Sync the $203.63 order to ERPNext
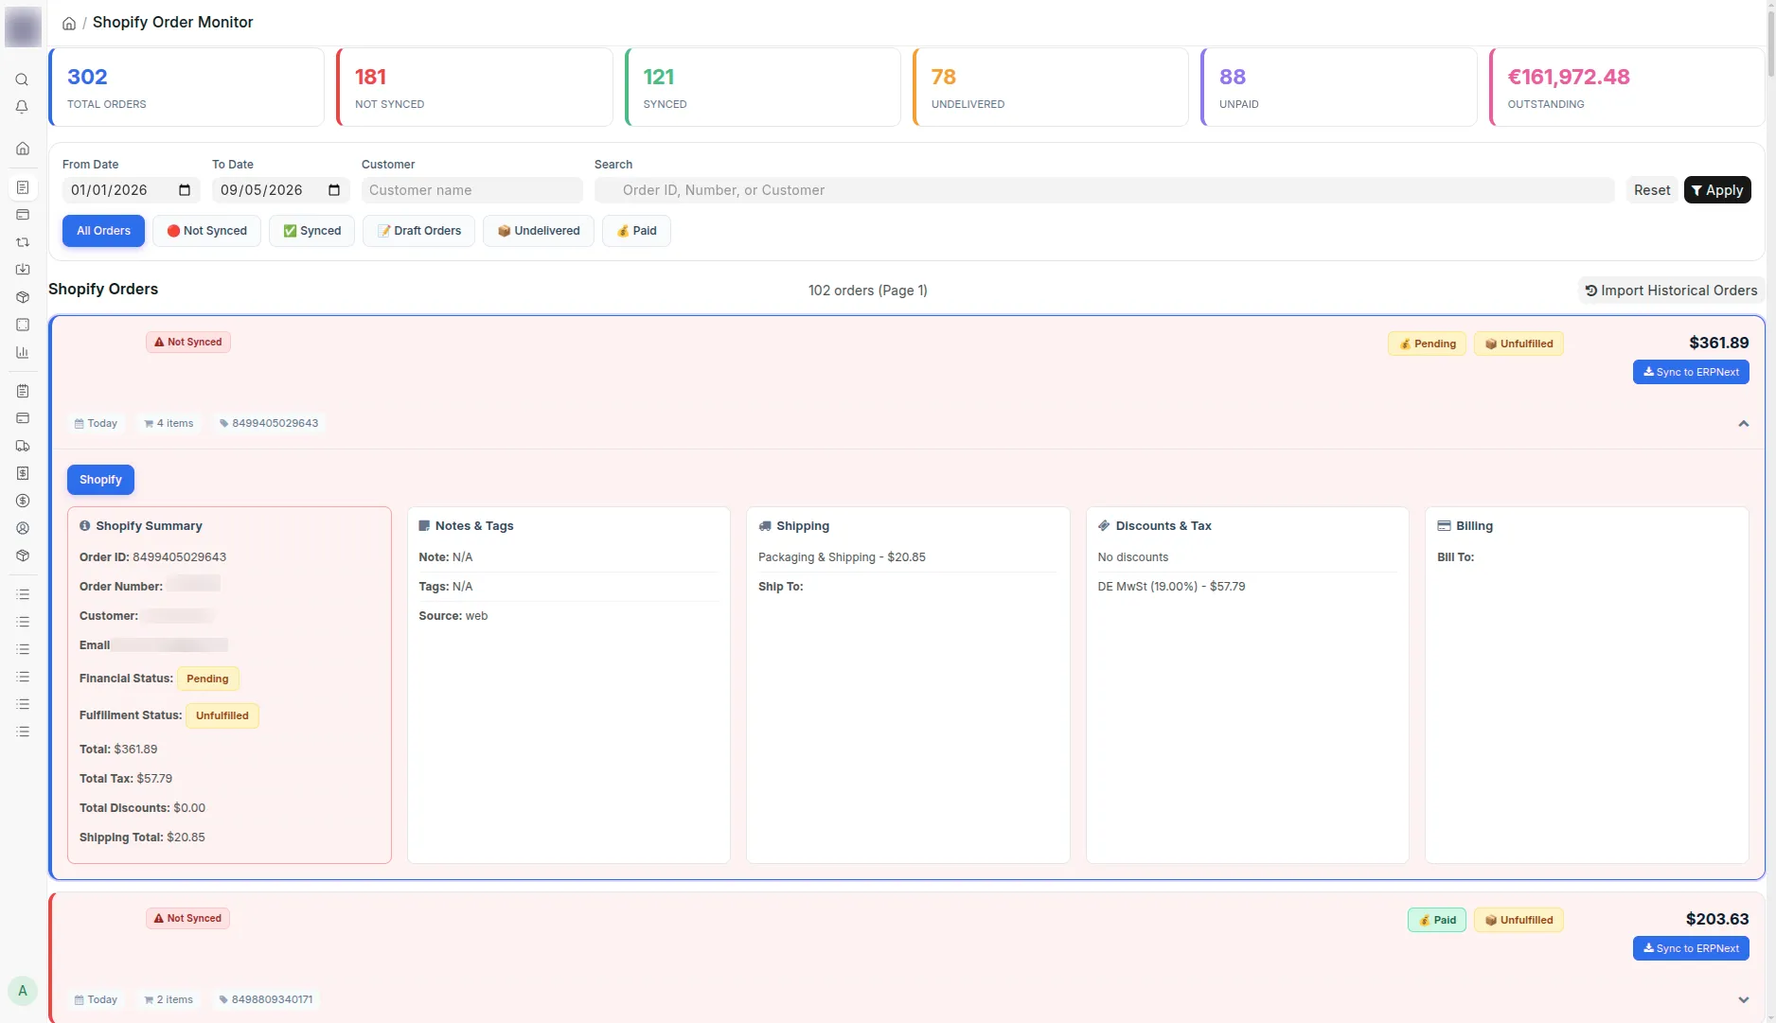Image resolution: width=1776 pixels, height=1023 pixels. [1691, 948]
